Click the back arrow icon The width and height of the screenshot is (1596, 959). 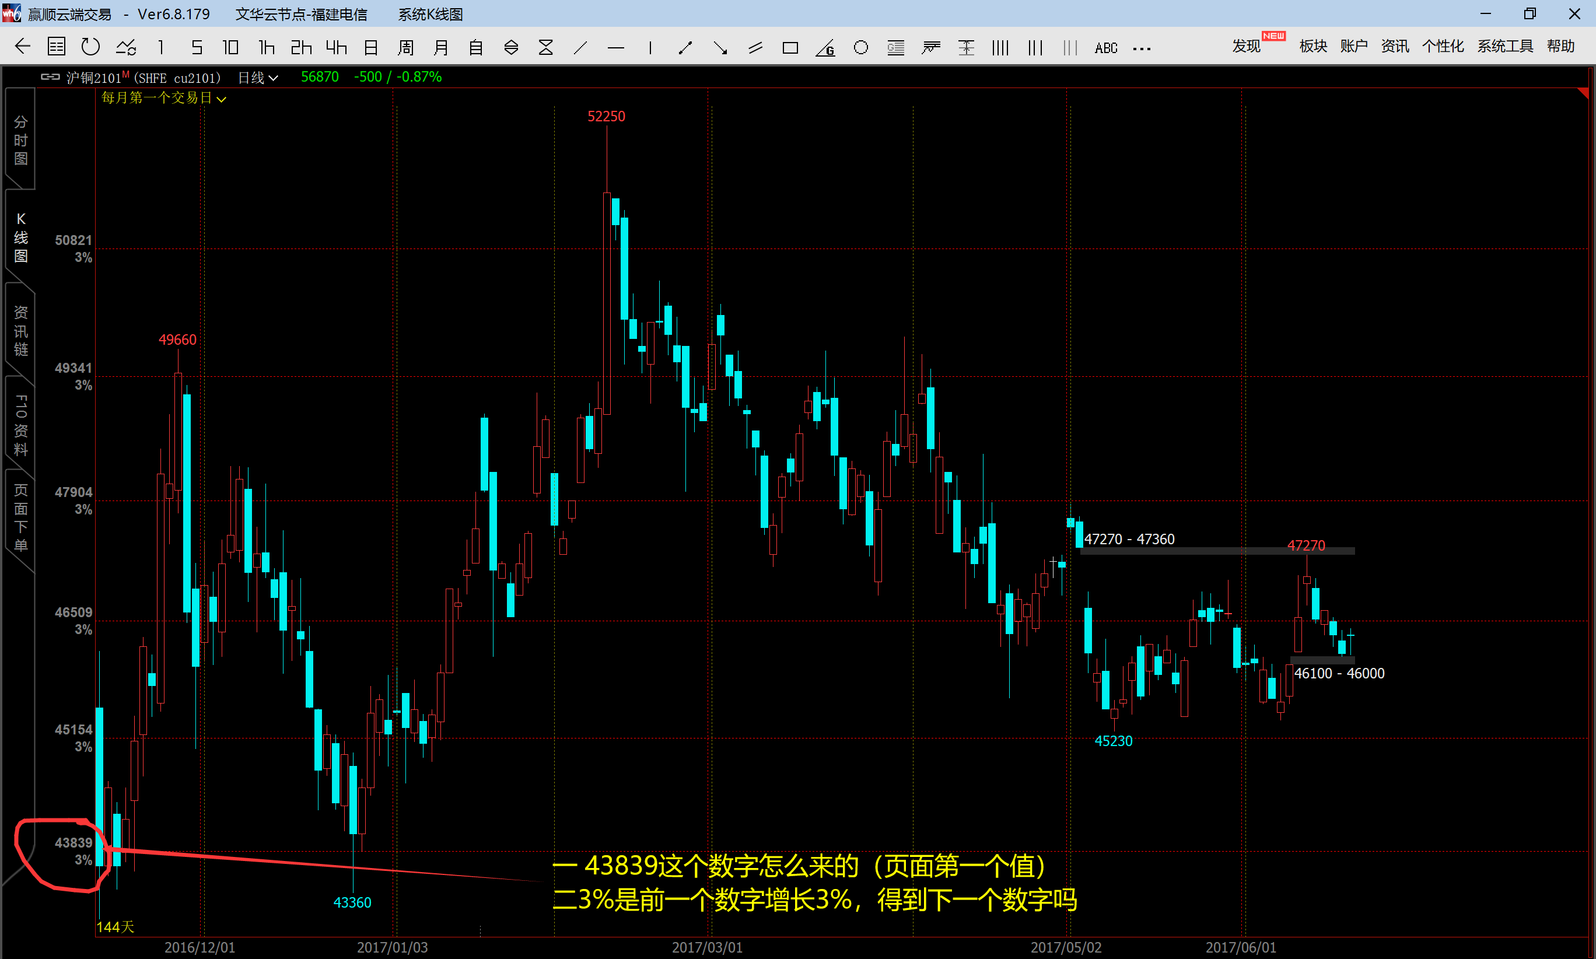coord(23,47)
